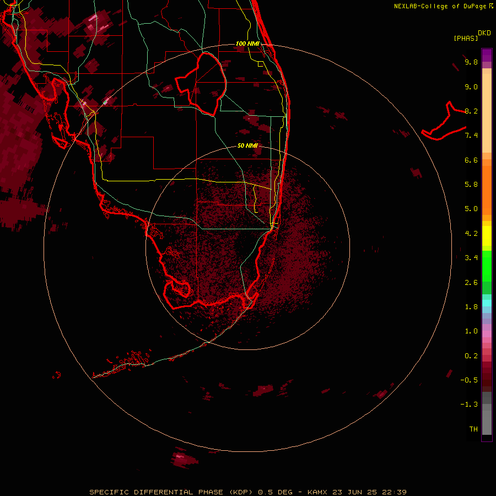Click the 100 NMI range ring label
Screen dimensions: 496x496
click(247, 44)
